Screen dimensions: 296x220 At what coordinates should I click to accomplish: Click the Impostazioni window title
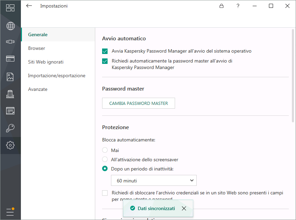54,6
